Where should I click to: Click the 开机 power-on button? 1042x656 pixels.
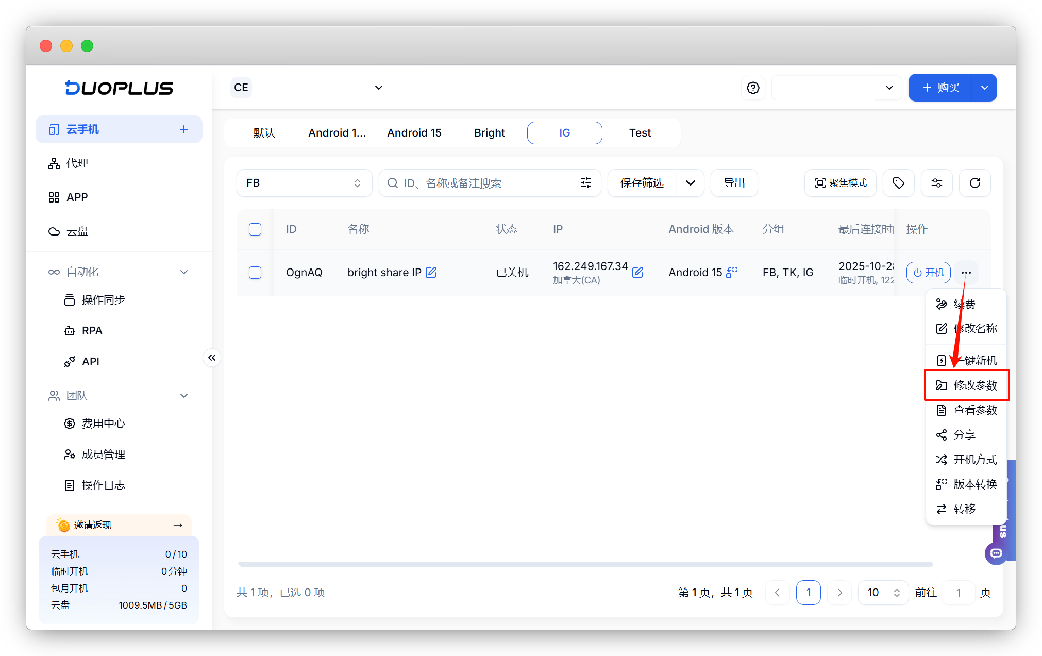(x=929, y=273)
